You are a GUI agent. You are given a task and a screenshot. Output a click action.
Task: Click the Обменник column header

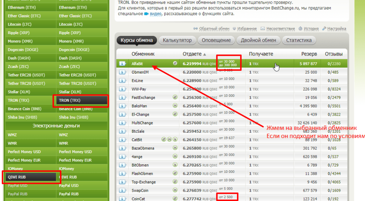(143, 54)
